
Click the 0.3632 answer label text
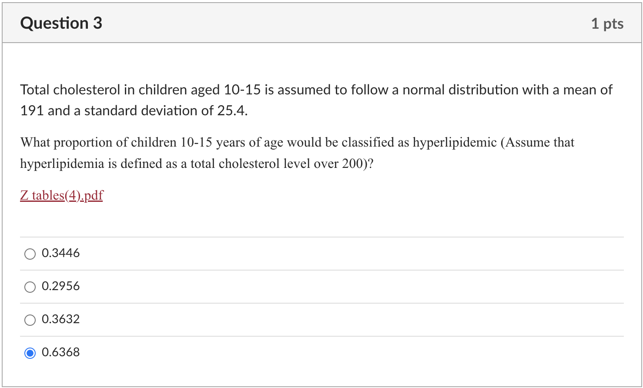coord(60,319)
